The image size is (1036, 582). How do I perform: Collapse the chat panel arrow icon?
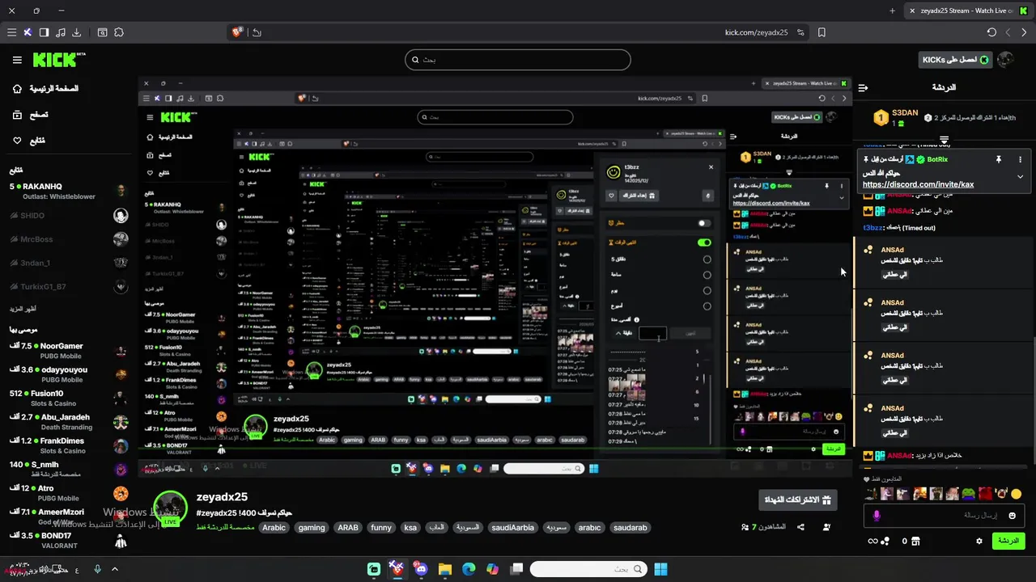coord(863,87)
